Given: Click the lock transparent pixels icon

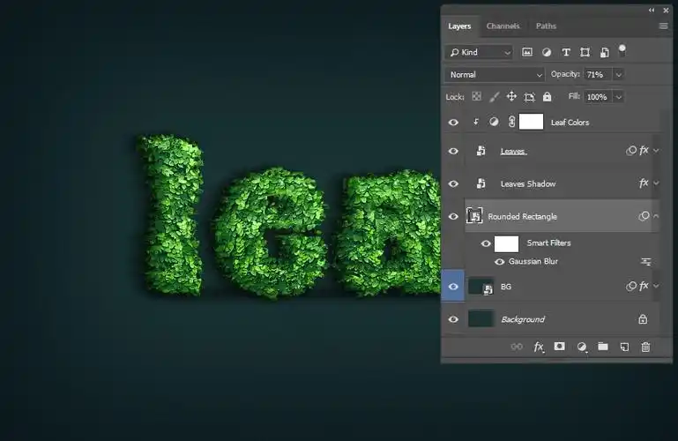Looking at the screenshot, I should tap(476, 97).
